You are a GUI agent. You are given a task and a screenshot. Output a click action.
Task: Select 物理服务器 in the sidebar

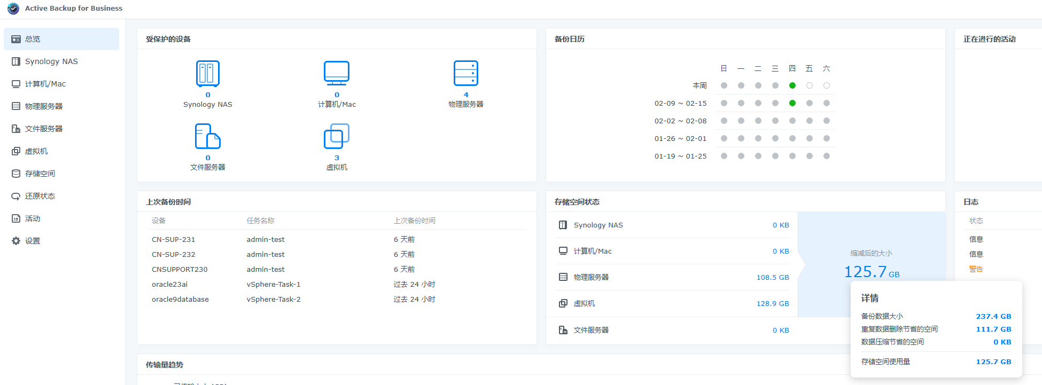tap(61, 106)
